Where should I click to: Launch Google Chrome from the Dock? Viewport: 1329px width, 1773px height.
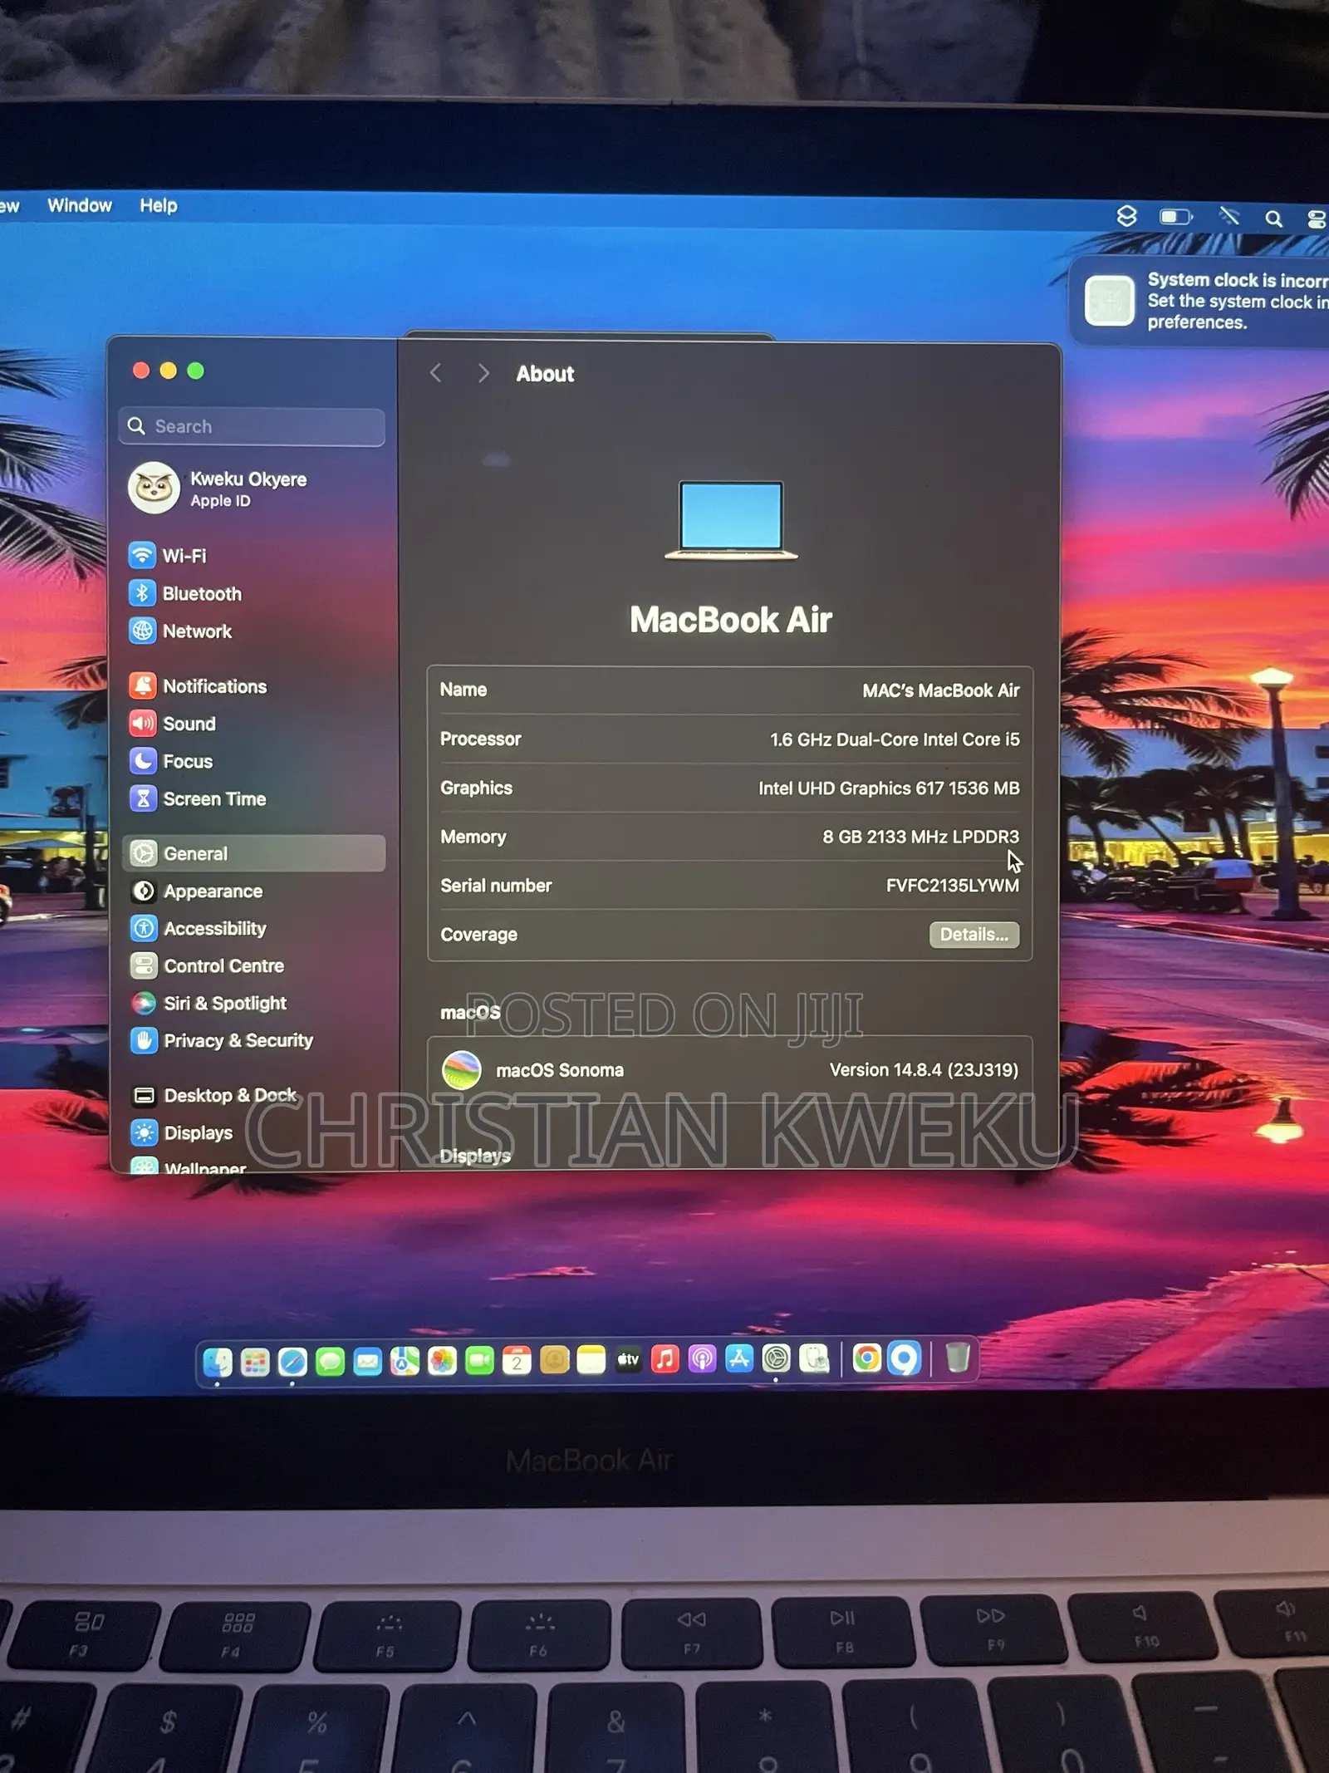[x=867, y=1358]
